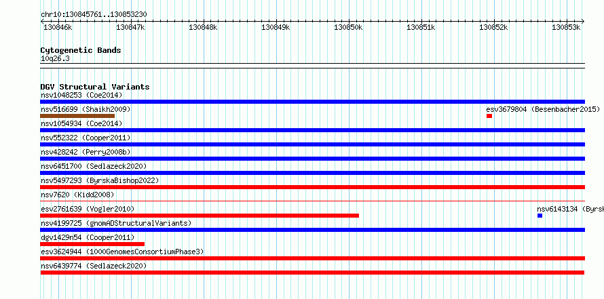Select the blue nsv1054934 variant bar

tap(312, 130)
